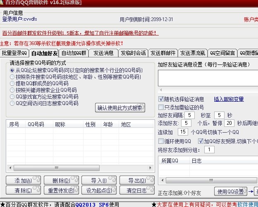Screen dimensions: 258x207
Task: Click the 导入(I) button
Action: 99,181
